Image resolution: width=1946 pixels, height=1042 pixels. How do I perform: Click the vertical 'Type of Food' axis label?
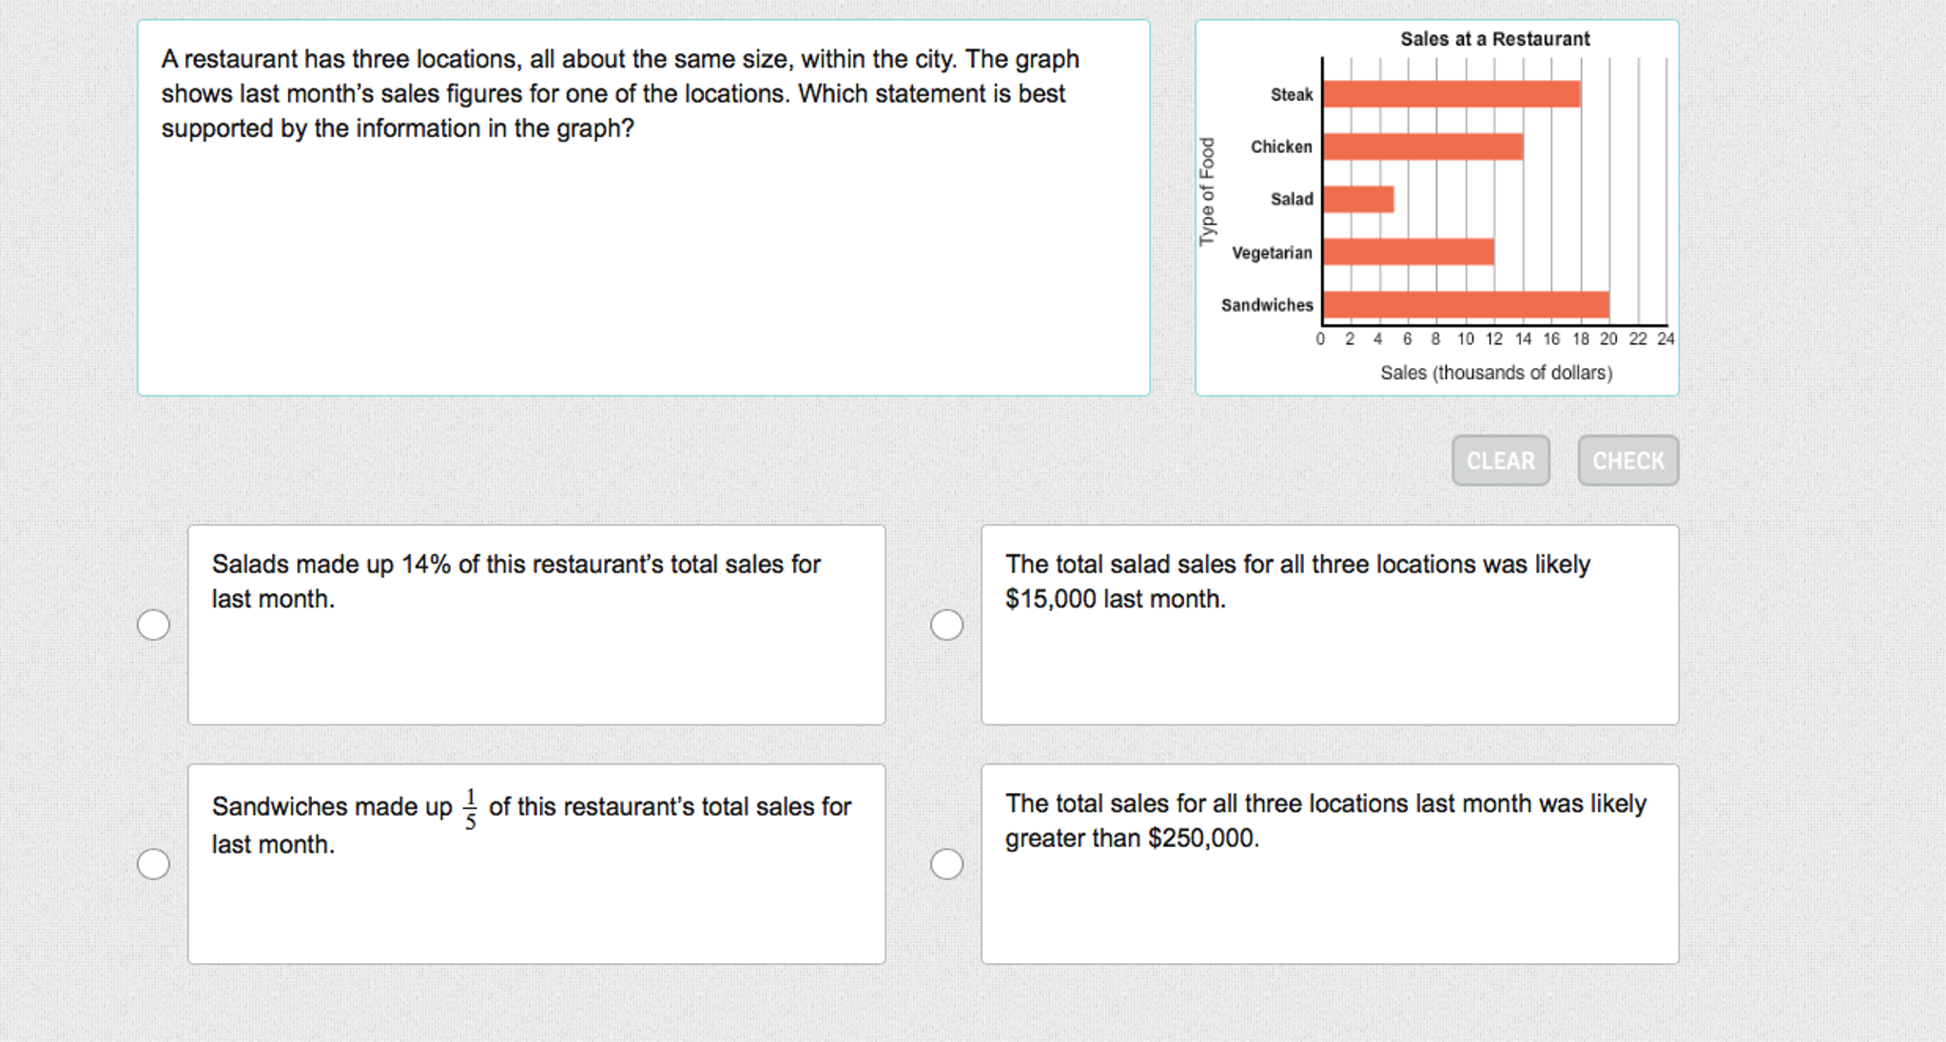[1207, 192]
